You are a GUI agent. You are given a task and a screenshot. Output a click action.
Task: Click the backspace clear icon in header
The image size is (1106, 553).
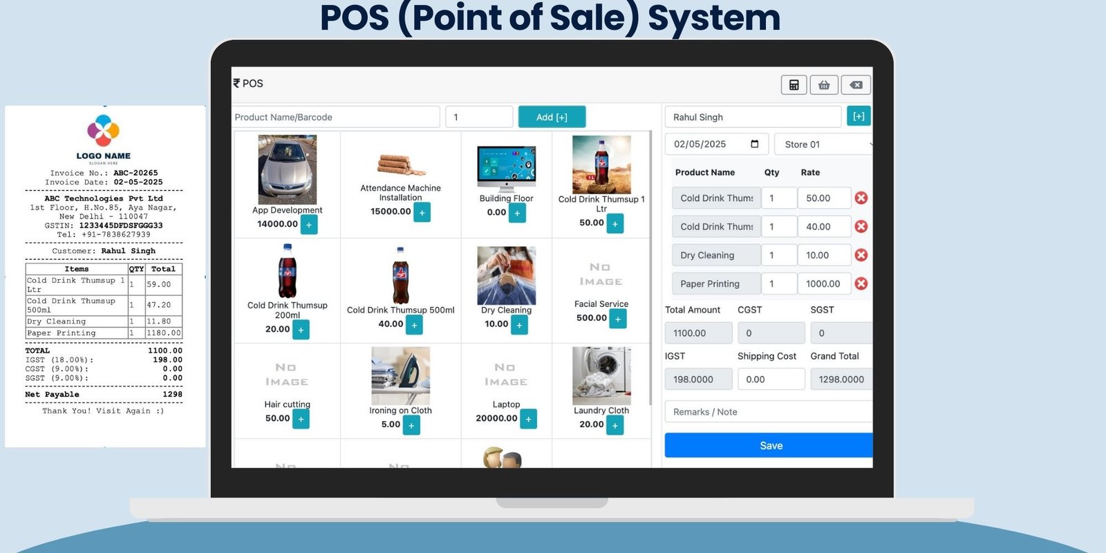click(856, 85)
